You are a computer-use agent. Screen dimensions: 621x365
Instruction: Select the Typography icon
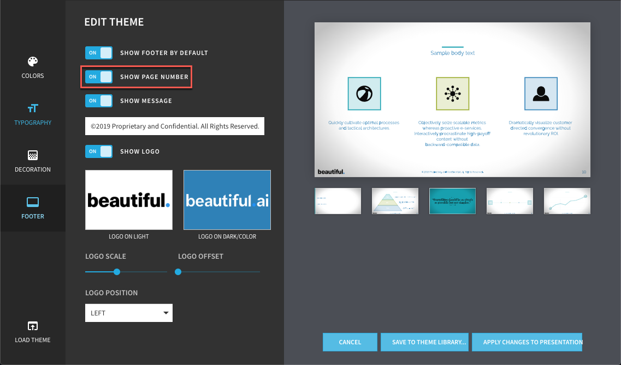coord(33,108)
